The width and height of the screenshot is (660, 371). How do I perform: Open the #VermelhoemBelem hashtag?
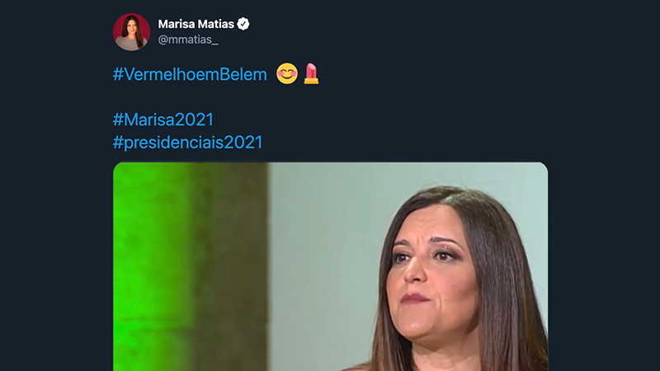(190, 74)
